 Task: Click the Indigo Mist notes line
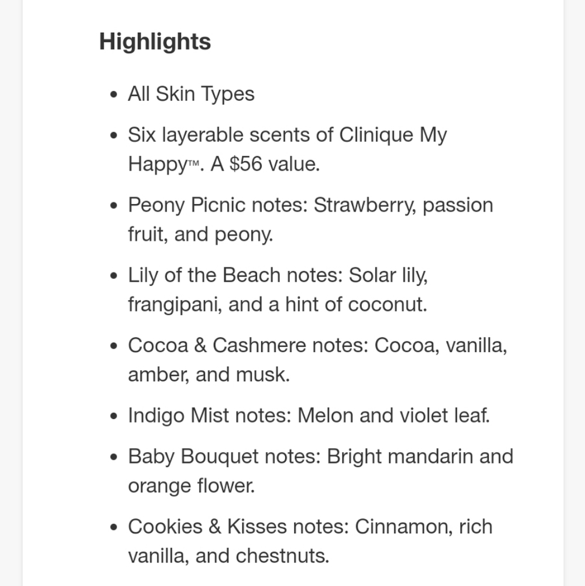coord(309,415)
